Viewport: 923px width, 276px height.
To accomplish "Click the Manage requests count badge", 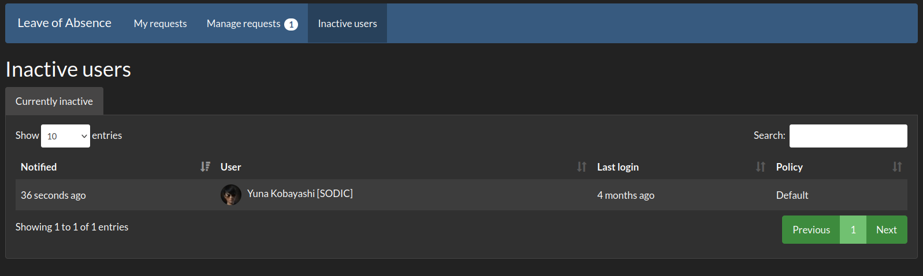I will click(291, 24).
